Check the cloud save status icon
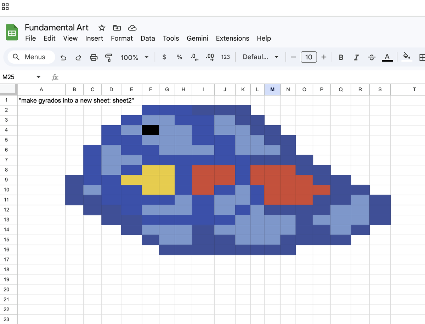425x324 pixels. tap(132, 28)
